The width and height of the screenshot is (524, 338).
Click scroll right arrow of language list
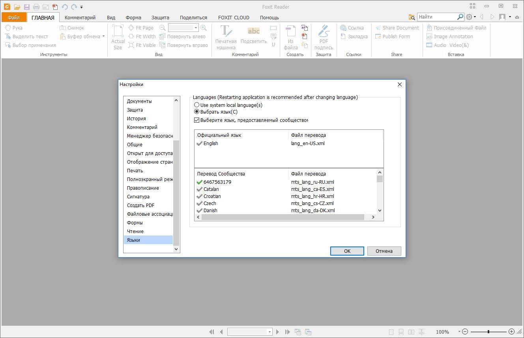373,217
